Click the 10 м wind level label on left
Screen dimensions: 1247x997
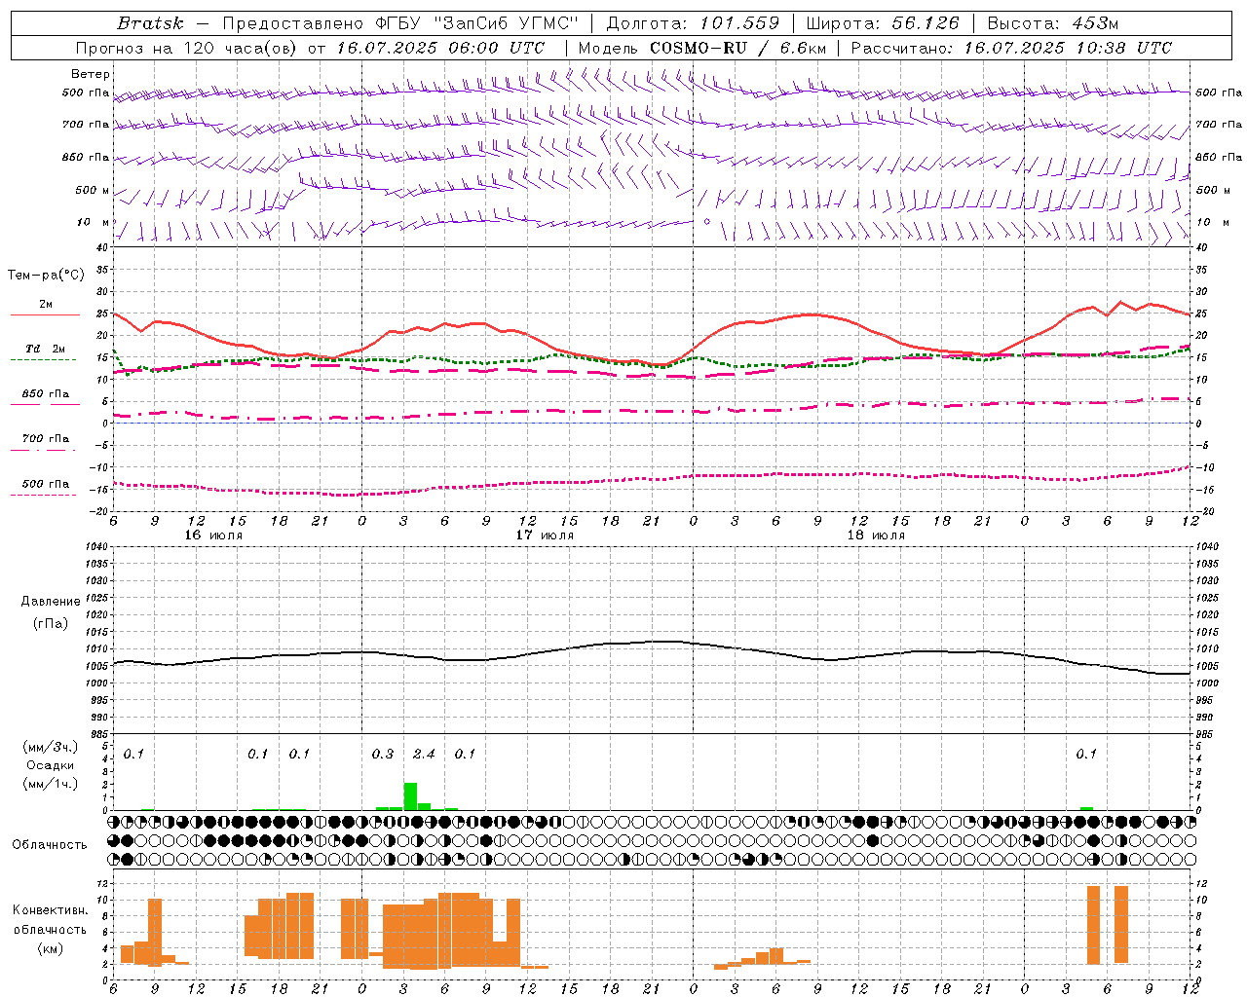[x=93, y=222]
